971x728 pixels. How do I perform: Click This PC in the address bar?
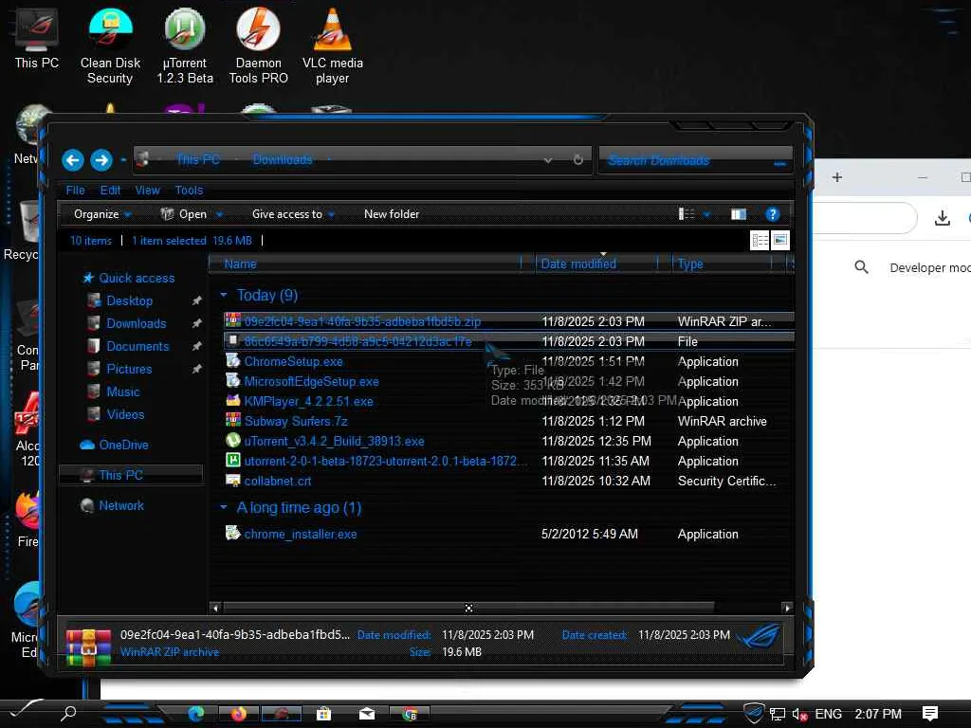(197, 159)
